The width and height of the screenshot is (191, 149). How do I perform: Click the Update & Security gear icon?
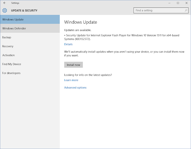tap(5, 10)
